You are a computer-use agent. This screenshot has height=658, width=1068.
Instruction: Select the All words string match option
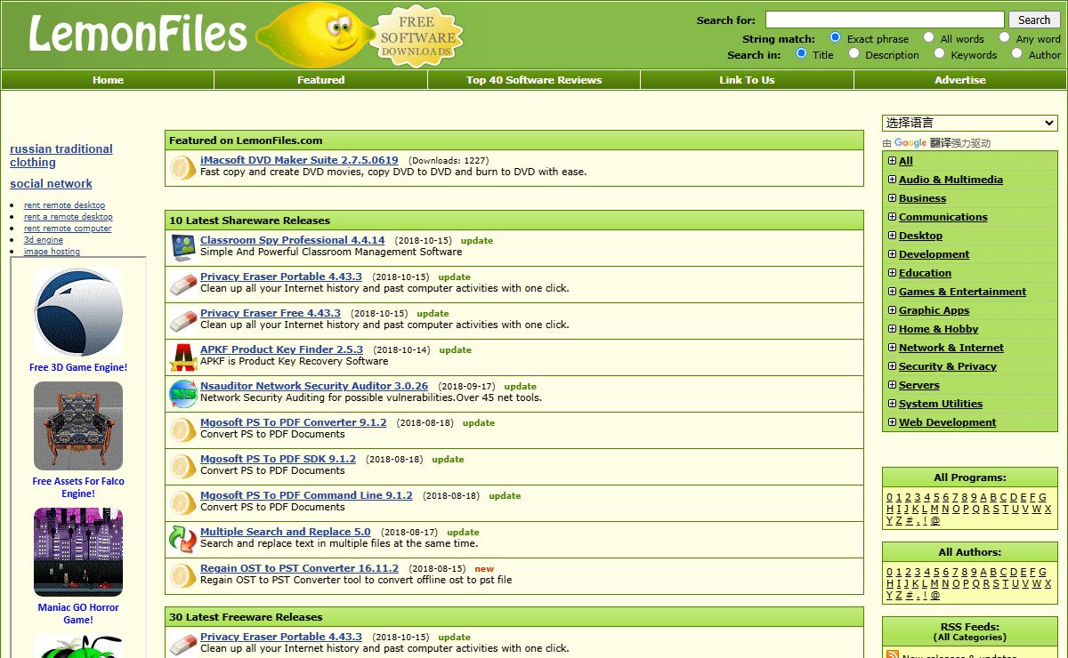(928, 37)
